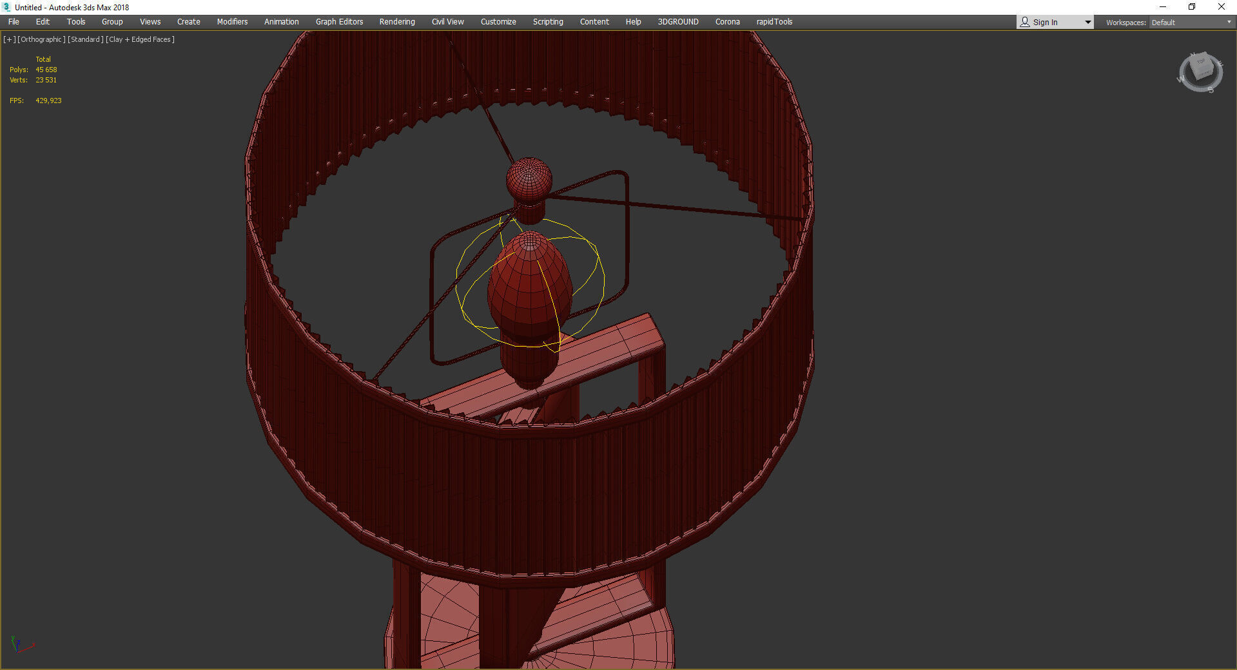Open the Customize menu
The width and height of the screenshot is (1237, 670).
coord(498,22)
